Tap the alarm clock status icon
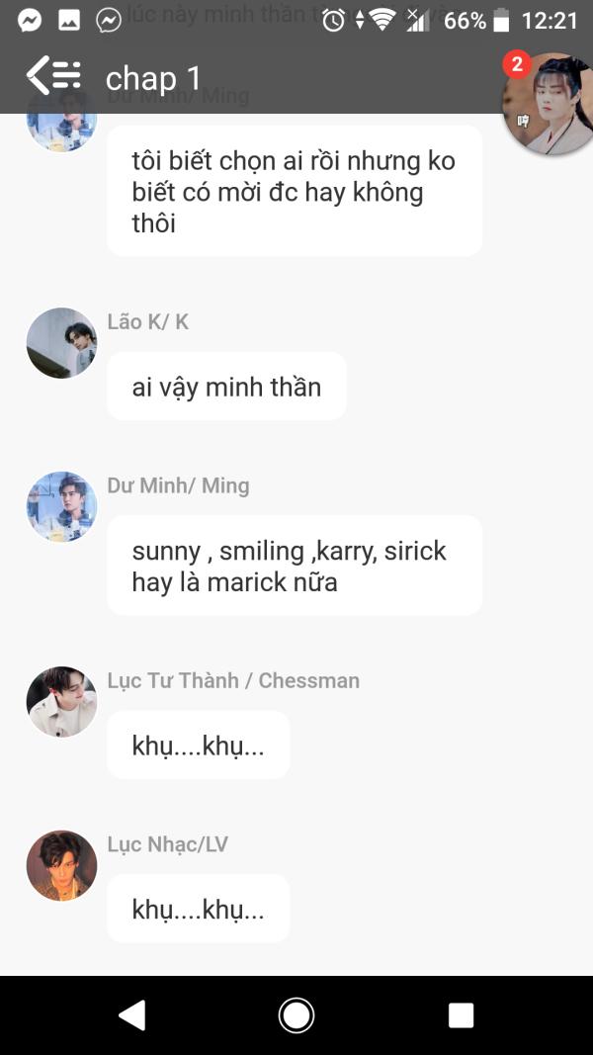 click(333, 20)
